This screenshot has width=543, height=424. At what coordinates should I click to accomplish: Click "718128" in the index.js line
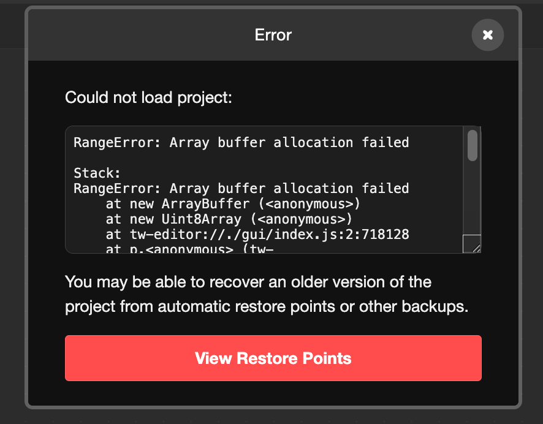(x=385, y=234)
